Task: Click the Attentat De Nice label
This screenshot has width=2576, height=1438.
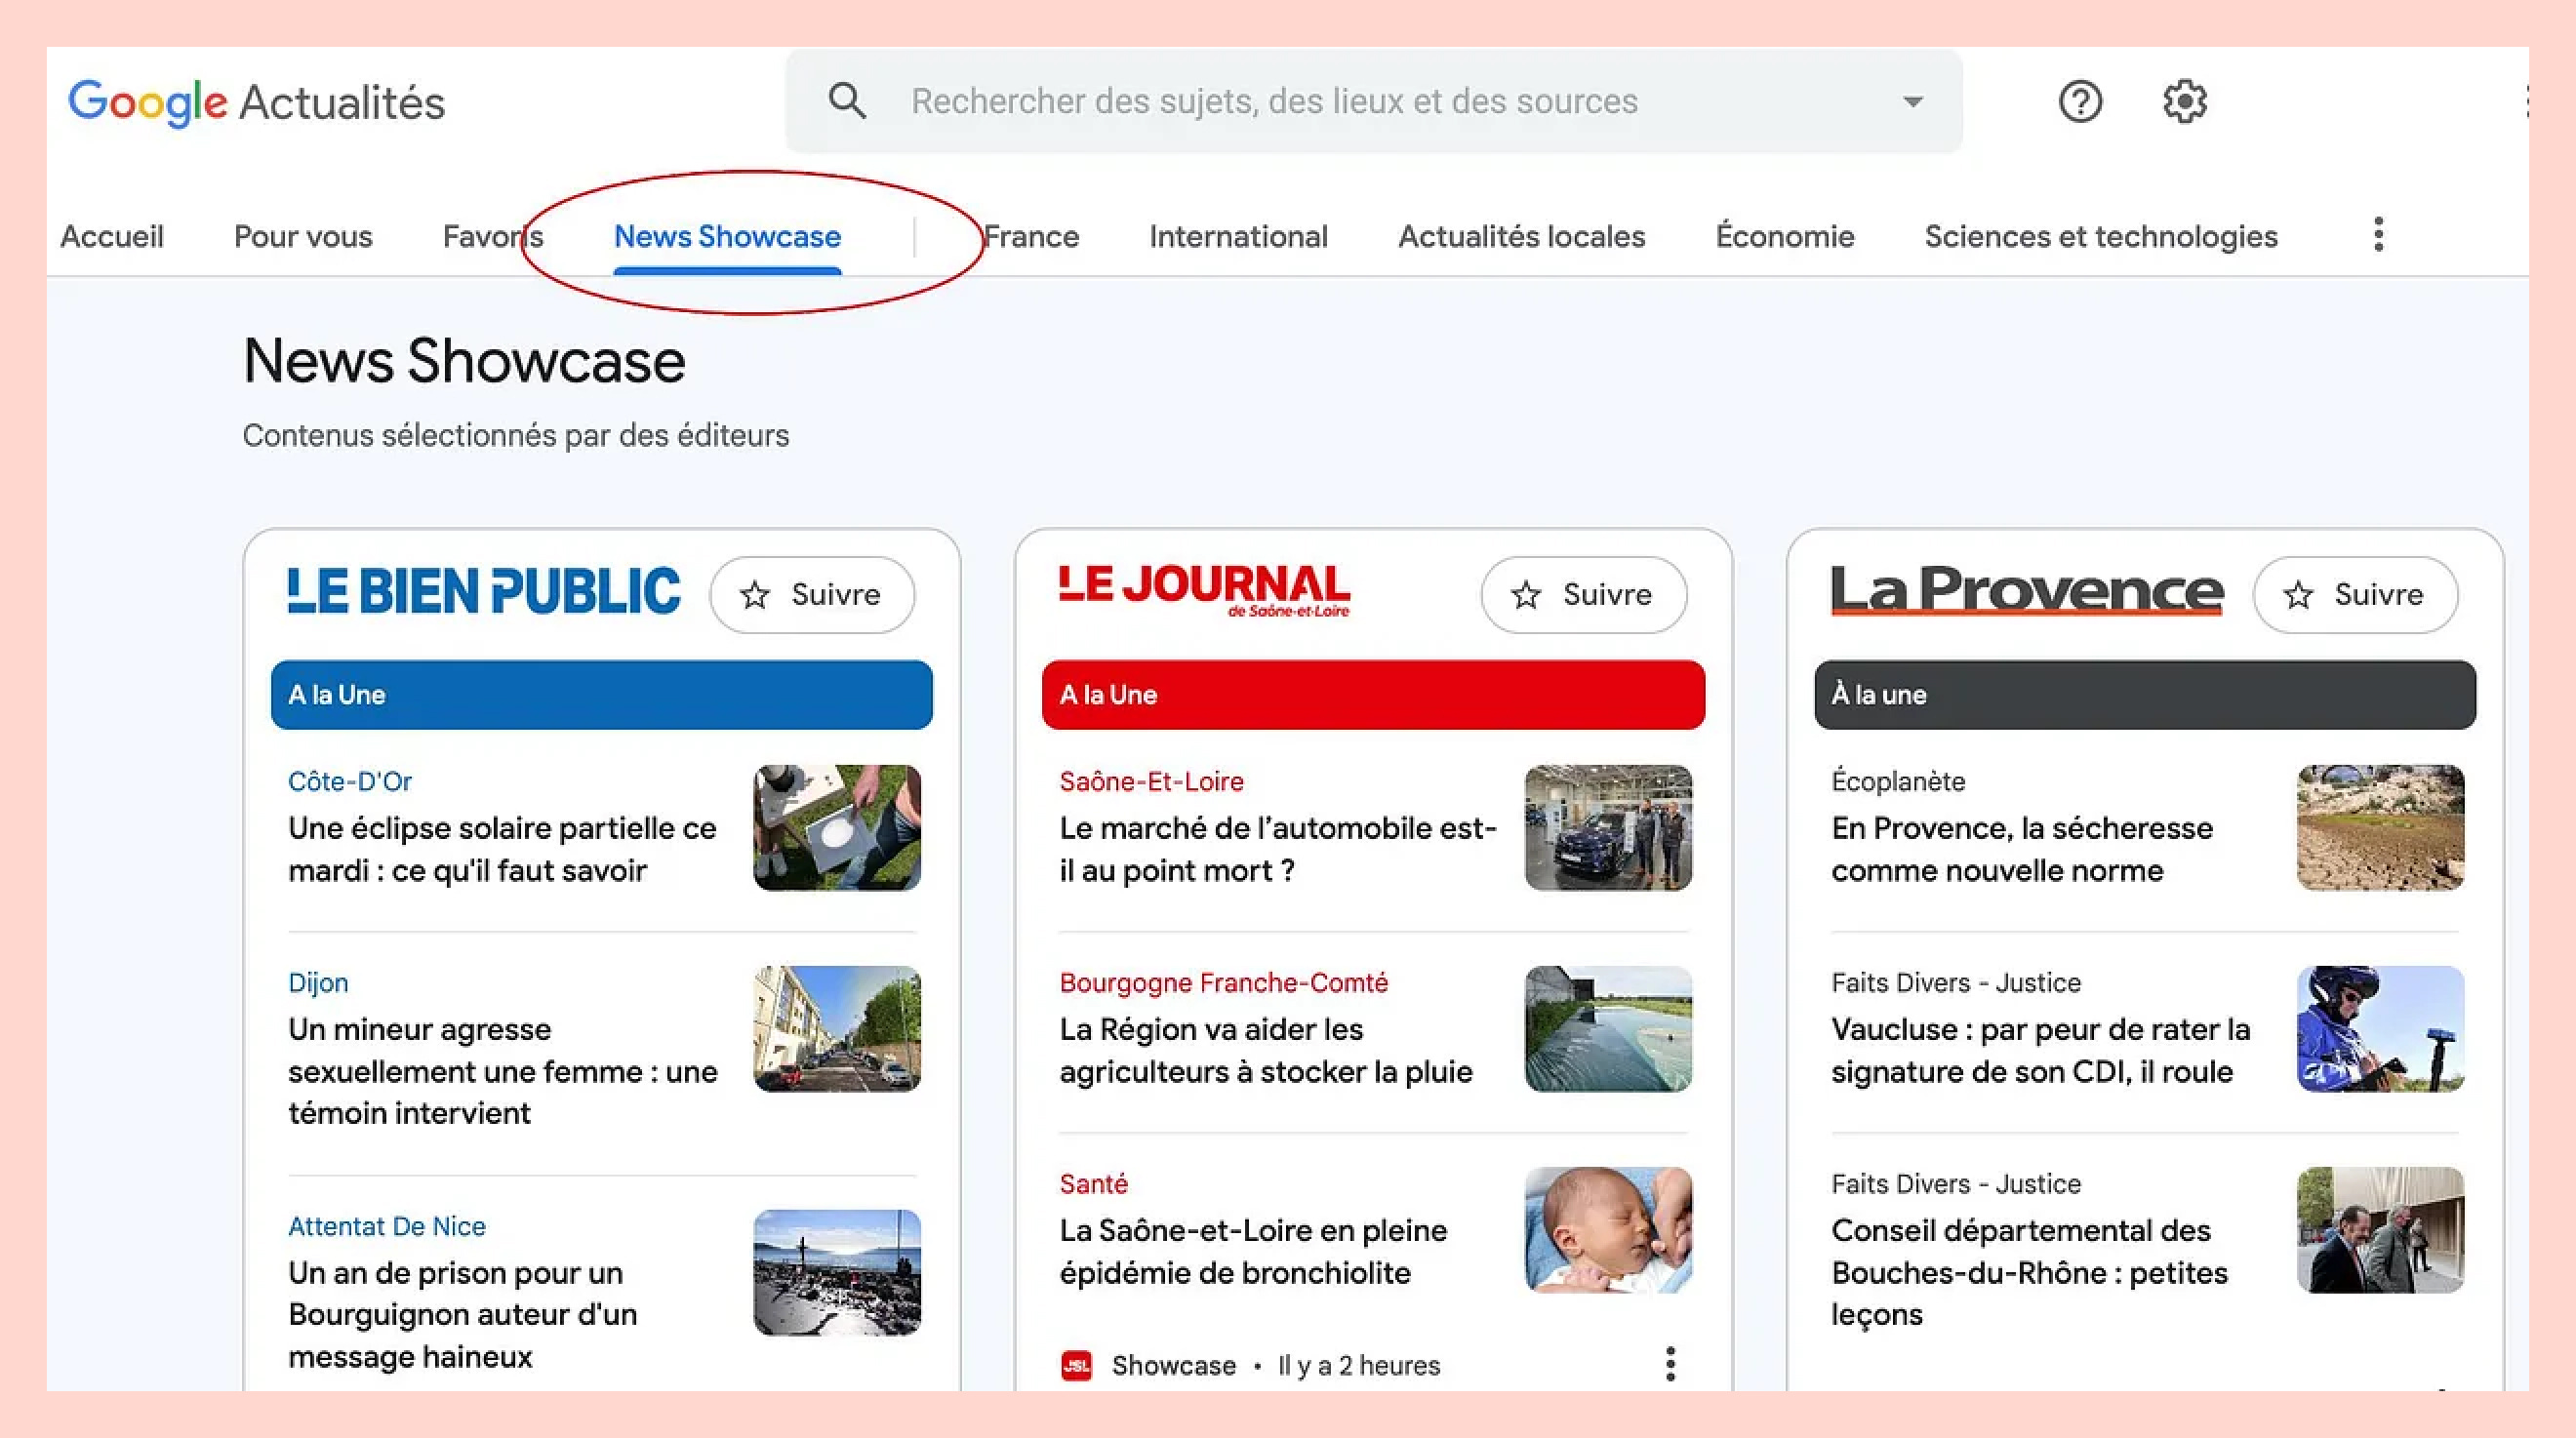Action: 387,1226
